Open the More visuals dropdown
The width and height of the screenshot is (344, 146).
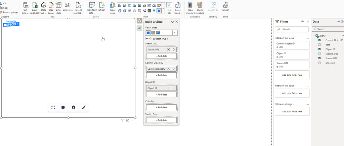tap(178, 8)
